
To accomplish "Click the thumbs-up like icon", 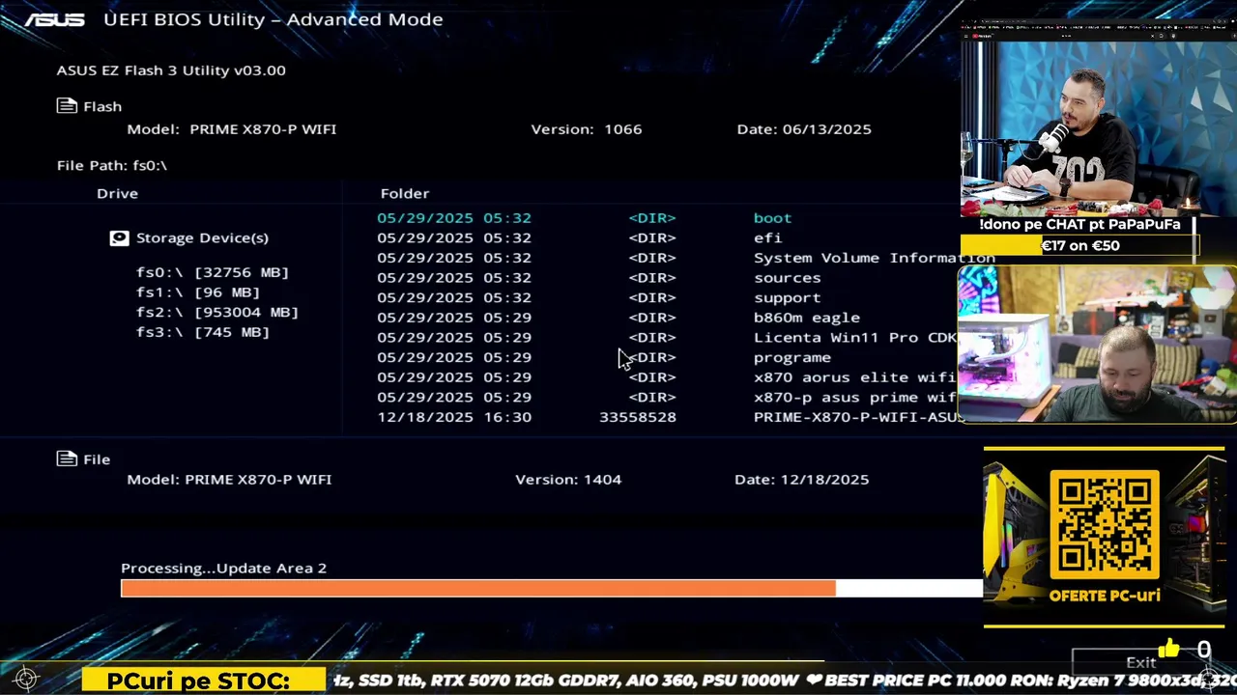I will click(x=1168, y=649).
